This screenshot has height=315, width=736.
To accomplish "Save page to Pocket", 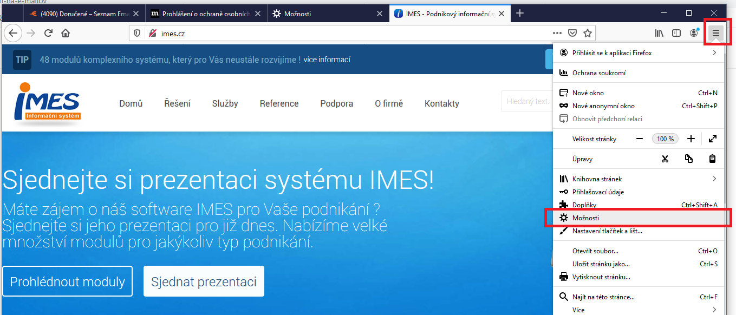I will (572, 33).
